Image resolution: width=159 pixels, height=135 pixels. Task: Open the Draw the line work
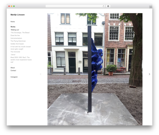pyautogui.click(x=15, y=35)
